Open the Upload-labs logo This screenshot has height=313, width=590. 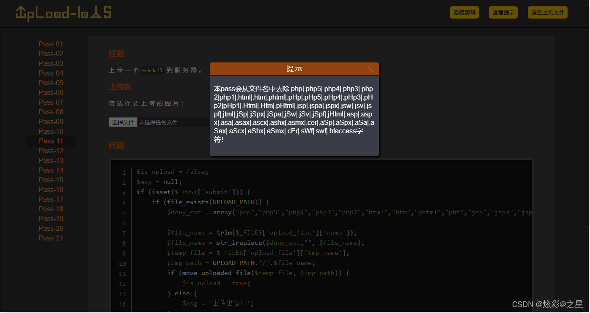63,13
